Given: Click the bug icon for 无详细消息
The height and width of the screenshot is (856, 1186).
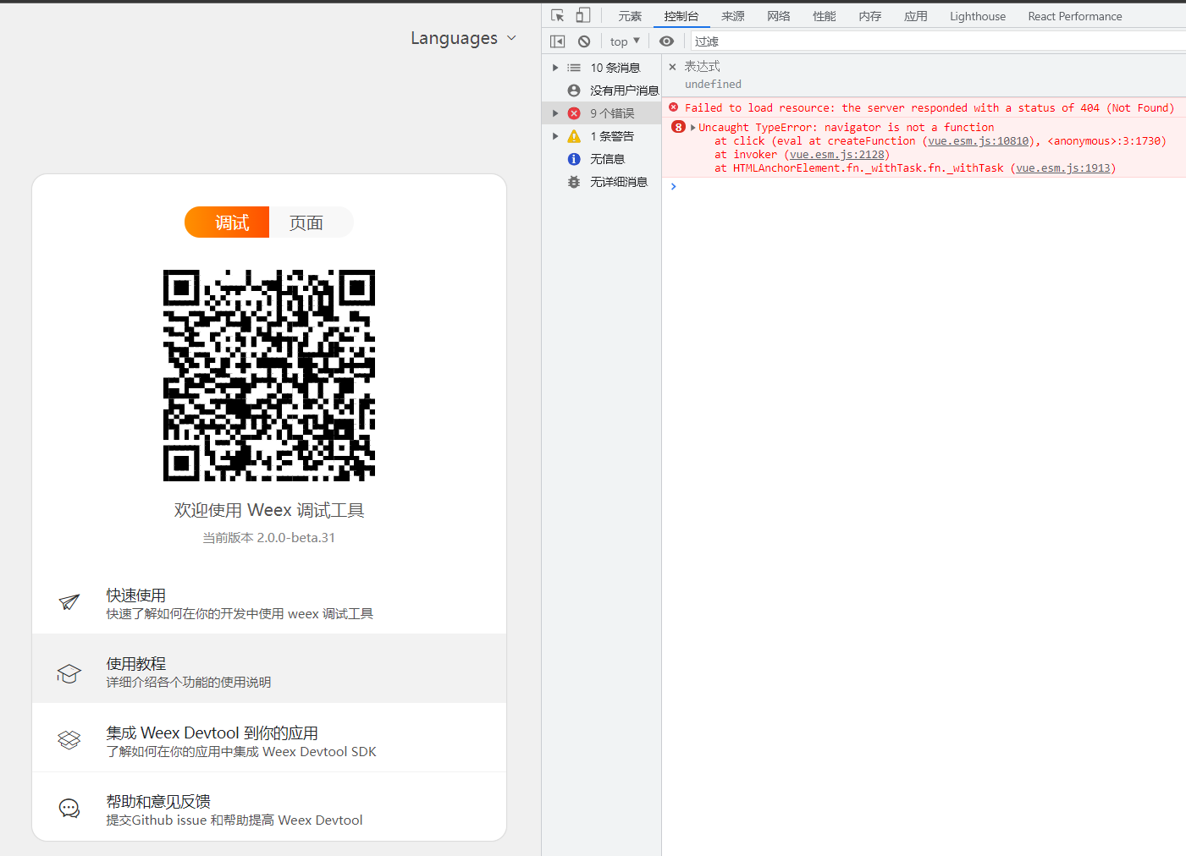Looking at the screenshot, I should coord(574,181).
